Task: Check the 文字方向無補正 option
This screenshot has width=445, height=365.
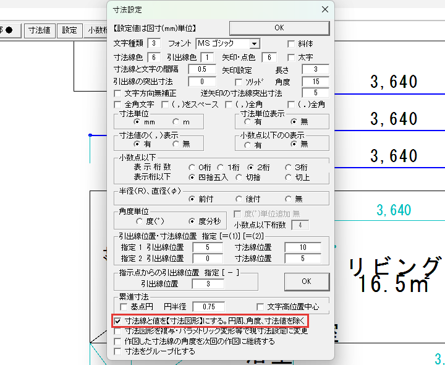Action: [117, 93]
